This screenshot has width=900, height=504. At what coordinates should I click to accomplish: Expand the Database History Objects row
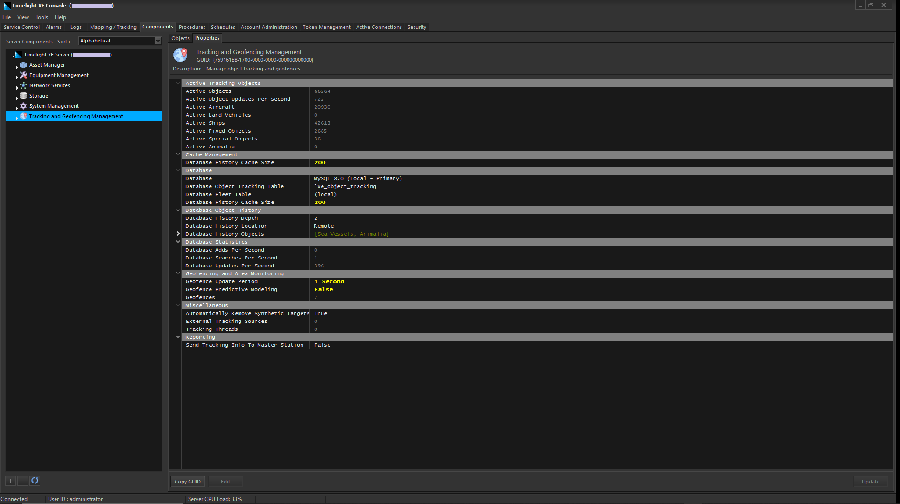(x=178, y=234)
